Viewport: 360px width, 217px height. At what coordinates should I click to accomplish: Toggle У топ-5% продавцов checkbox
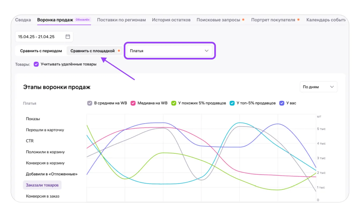[232, 103]
